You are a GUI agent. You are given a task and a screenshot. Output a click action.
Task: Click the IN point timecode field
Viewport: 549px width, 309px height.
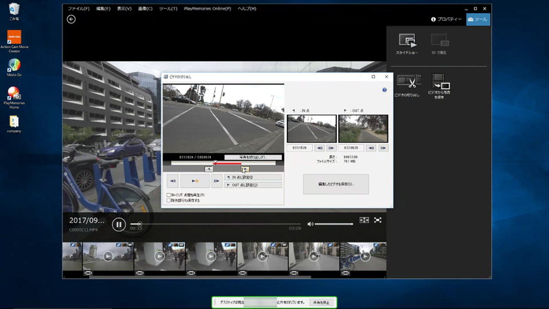tap(300, 148)
